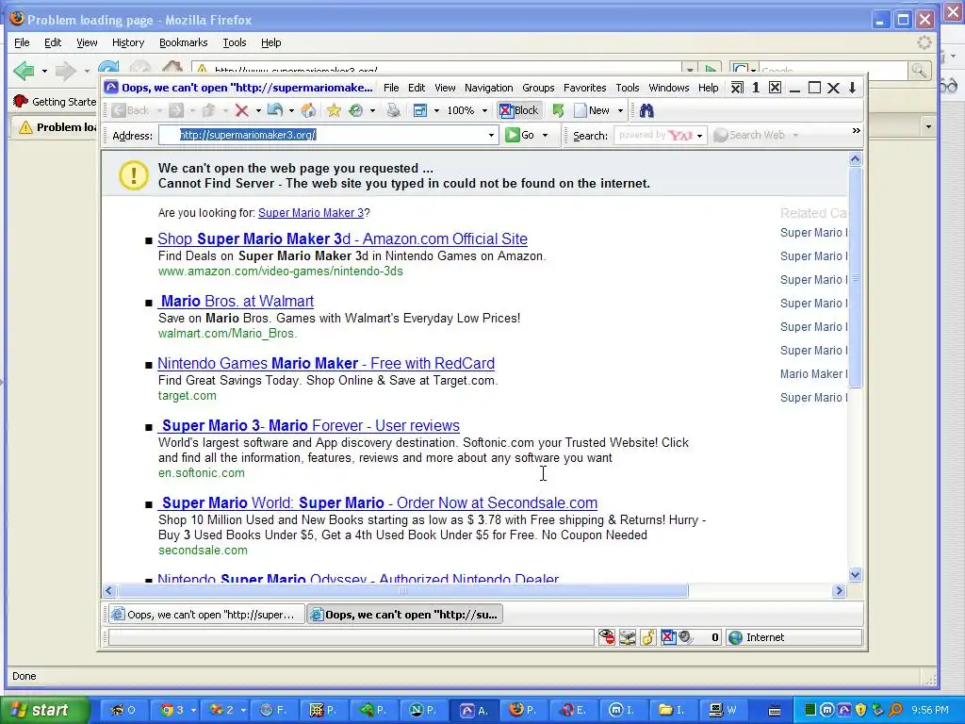Click the Firefox search magnifier button
Viewport: 965px width, 724px height.
point(919,71)
